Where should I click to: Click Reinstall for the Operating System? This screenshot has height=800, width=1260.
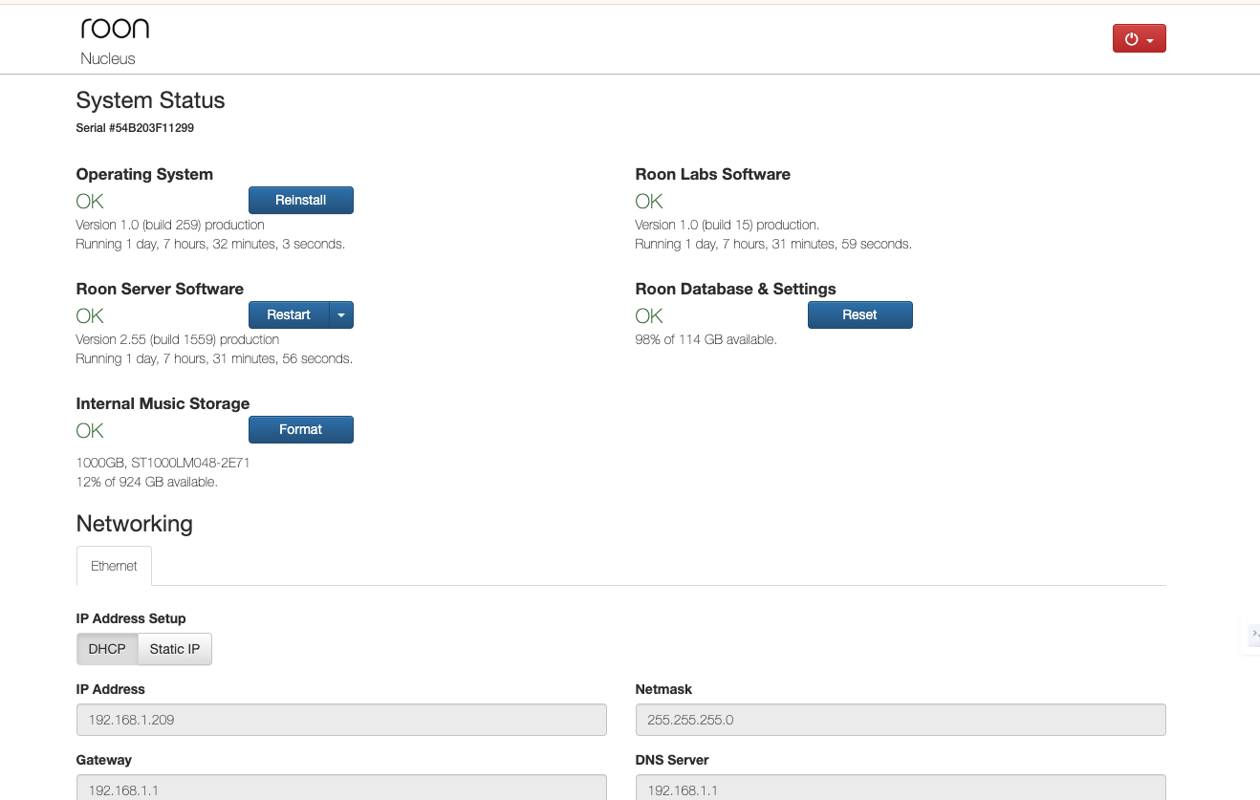point(300,200)
